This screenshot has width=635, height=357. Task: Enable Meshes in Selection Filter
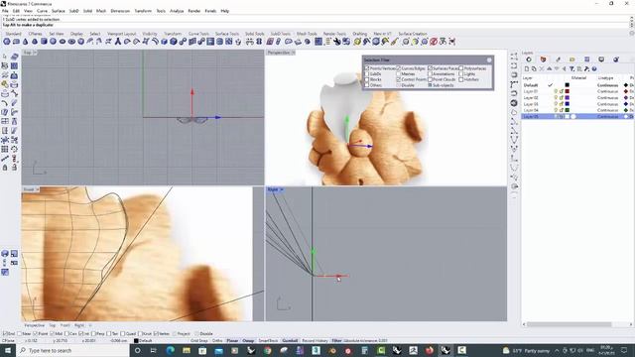pos(399,74)
